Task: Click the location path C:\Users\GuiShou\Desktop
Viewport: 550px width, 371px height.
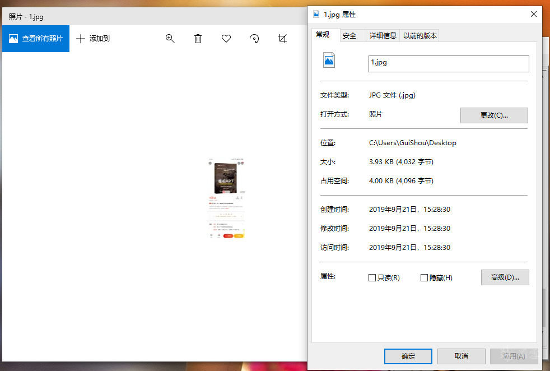Action: pyautogui.click(x=412, y=143)
